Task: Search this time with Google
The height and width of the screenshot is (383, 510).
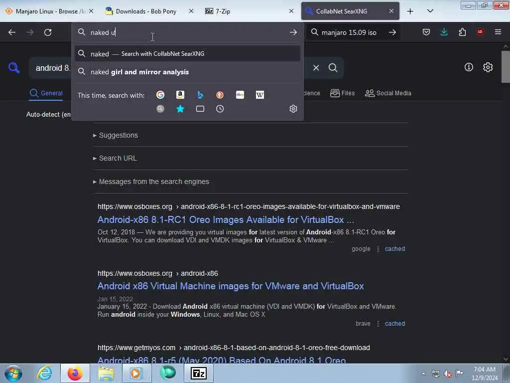Action: [x=160, y=95]
